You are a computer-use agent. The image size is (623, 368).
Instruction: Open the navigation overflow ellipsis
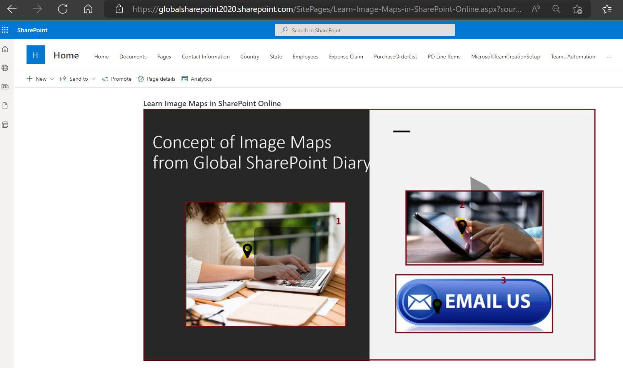(610, 57)
